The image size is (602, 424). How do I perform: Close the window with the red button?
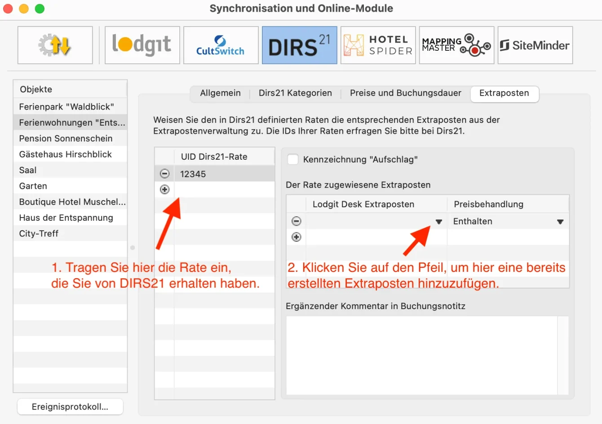8,9
